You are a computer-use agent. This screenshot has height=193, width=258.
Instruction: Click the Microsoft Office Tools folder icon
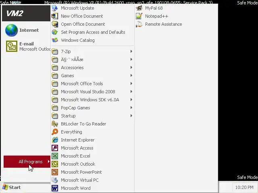coord(55,84)
